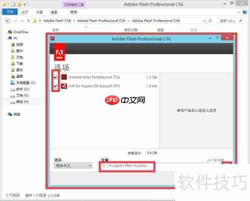The height and width of the screenshot is (201, 250).
Task: Click the new document quick access icon
Action: (x=13, y=4)
